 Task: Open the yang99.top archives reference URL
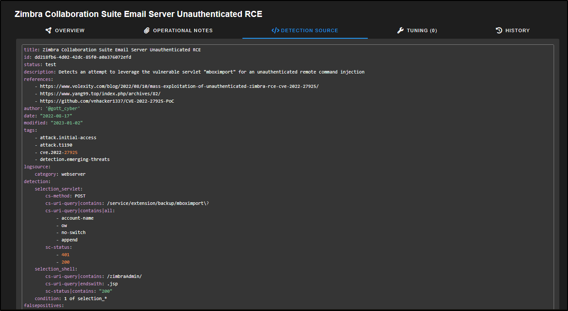(100, 94)
